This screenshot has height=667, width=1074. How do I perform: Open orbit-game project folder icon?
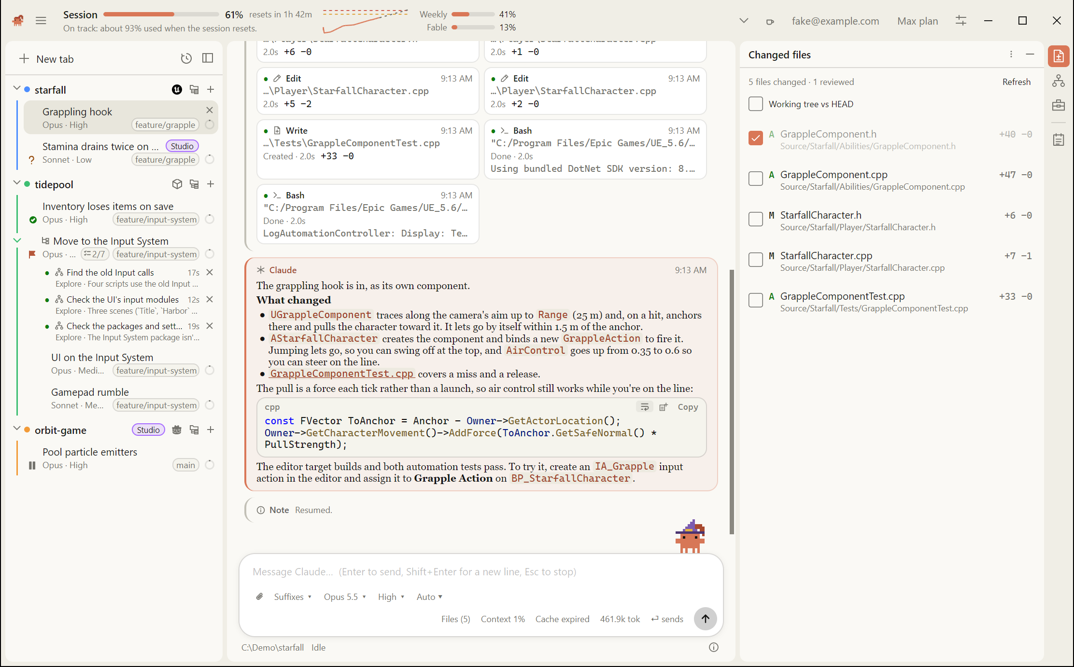pyautogui.click(x=194, y=430)
